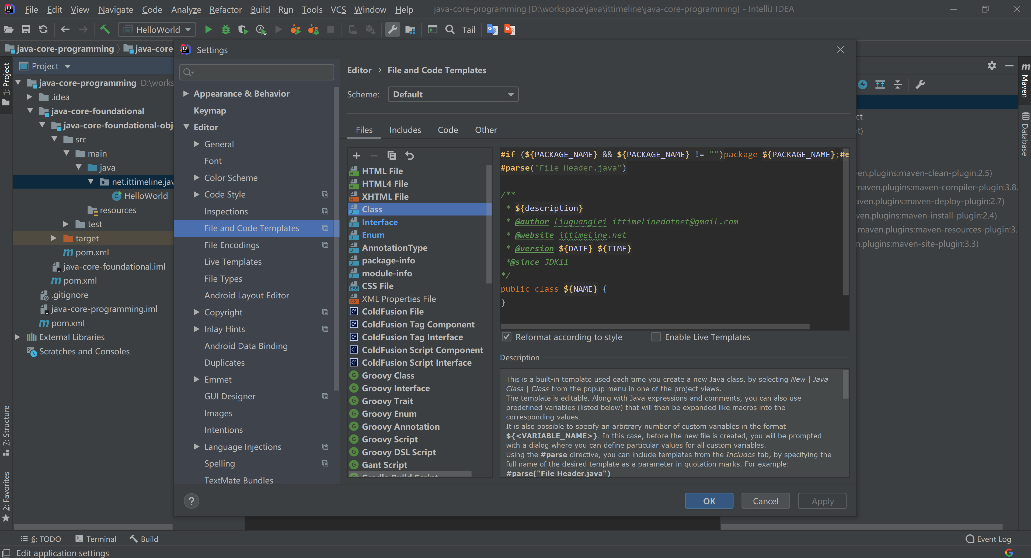
Task: Open the 6: TODO tool window
Action: coord(41,539)
